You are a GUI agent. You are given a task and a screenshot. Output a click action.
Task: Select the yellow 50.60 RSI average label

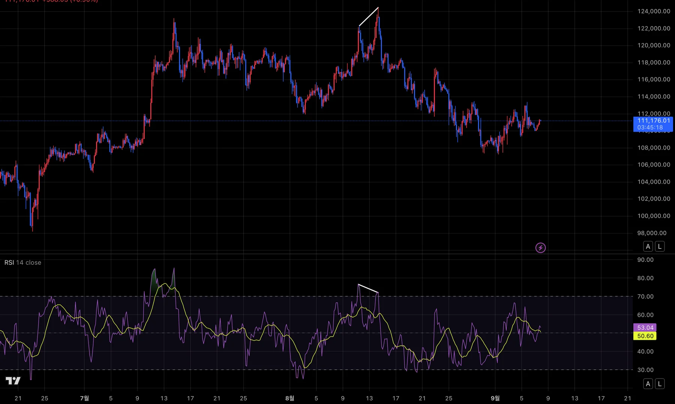tap(645, 336)
